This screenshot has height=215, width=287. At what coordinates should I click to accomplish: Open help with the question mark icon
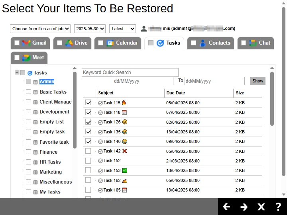[x=279, y=207]
